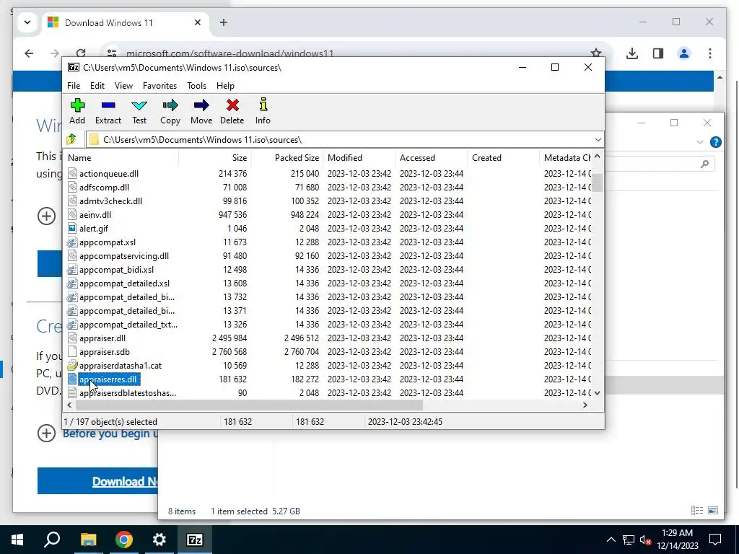
Task: Reload the Chrome page
Action: [81, 53]
